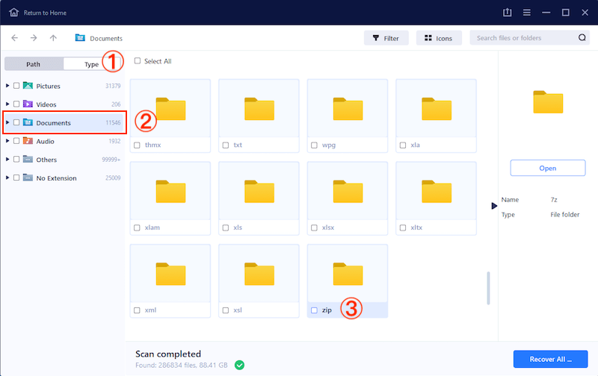
Task: Expand the No Extension tree node
Action: 7,178
